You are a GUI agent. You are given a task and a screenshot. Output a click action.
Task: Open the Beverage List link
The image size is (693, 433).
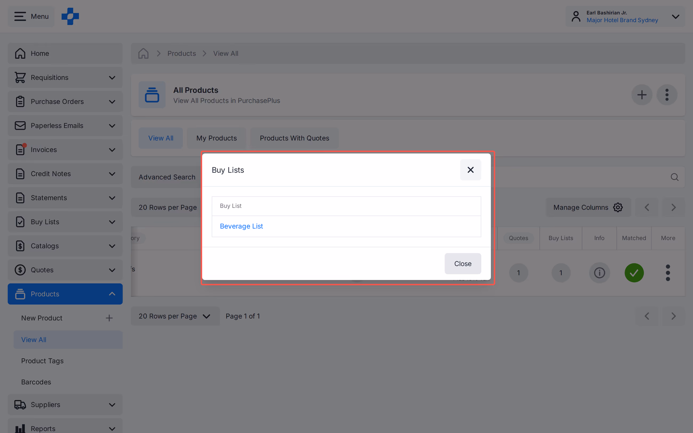click(241, 226)
